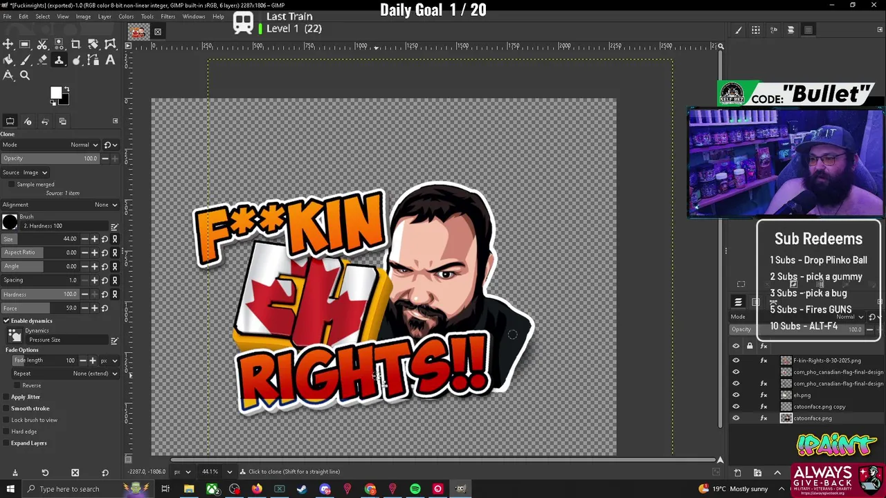Reset colors to default black and white

tap(53, 103)
